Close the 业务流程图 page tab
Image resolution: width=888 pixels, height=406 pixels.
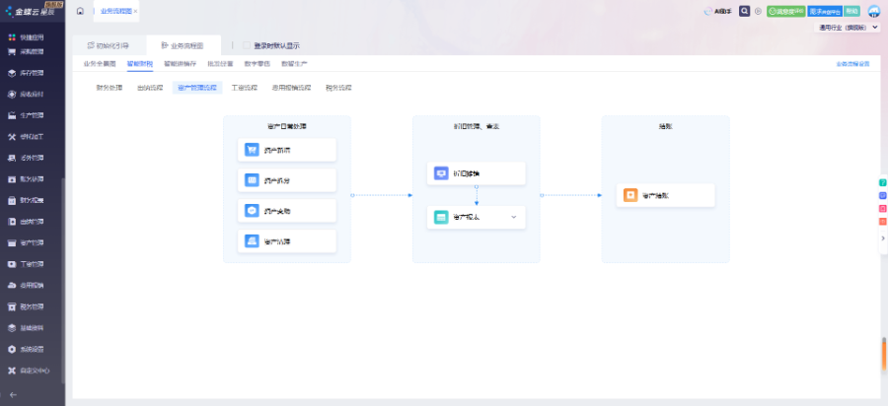click(x=135, y=11)
